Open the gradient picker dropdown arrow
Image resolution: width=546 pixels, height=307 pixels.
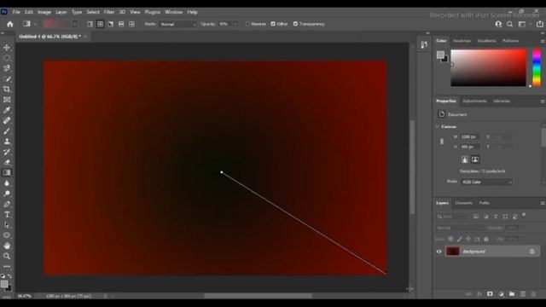pos(74,24)
